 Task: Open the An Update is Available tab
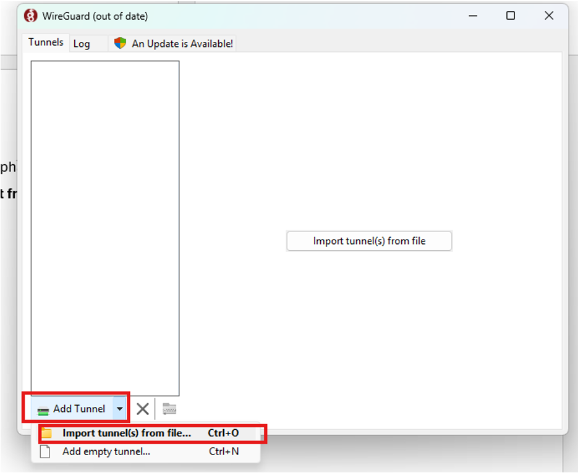point(173,44)
